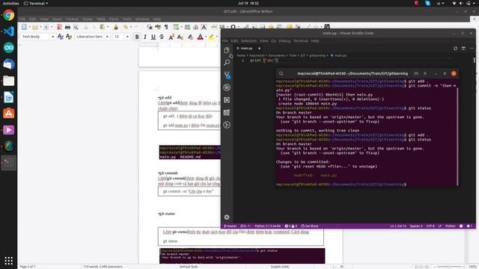Open Source Control view in VS Code
This screenshot has width=479, height=269.
click(x=227, y=75)
